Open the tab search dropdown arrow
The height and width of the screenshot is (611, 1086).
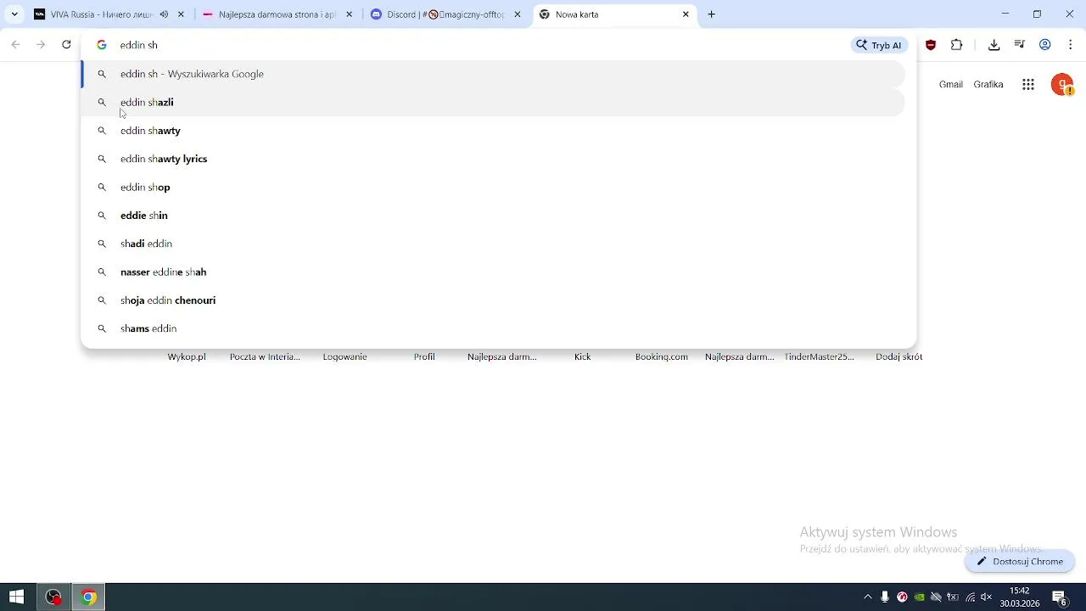(x=14, y=14)
